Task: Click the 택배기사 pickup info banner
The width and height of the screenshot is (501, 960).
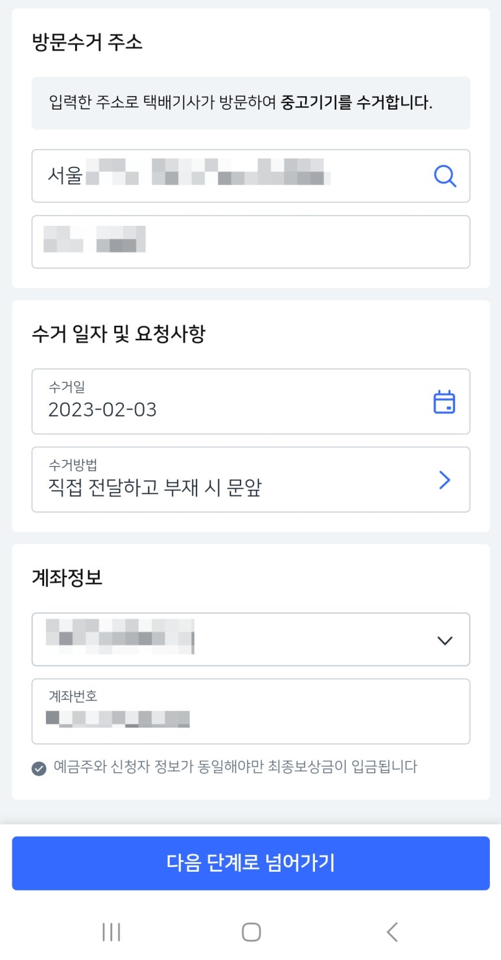Action: 250,103
